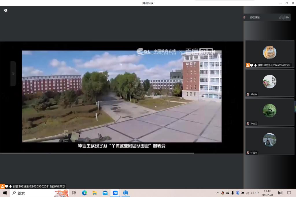296x197 pixels.
Task: Open Windows Start menu
Action: tap(5, 193)
